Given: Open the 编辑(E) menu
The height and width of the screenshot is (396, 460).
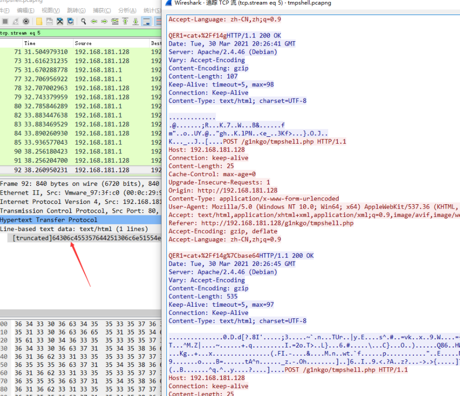Looking at the screenshot, I should pos(25,10).
